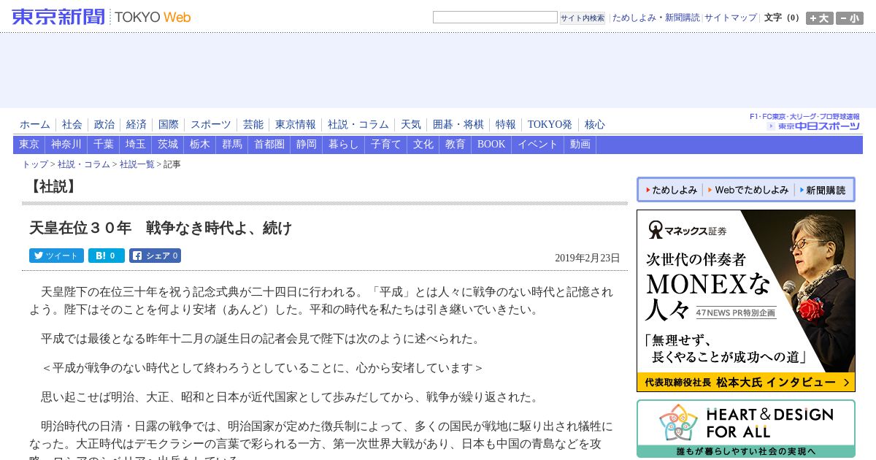876x460 pixels.
Task: Open the 囲碁・将棋 section
Action: 458,125
